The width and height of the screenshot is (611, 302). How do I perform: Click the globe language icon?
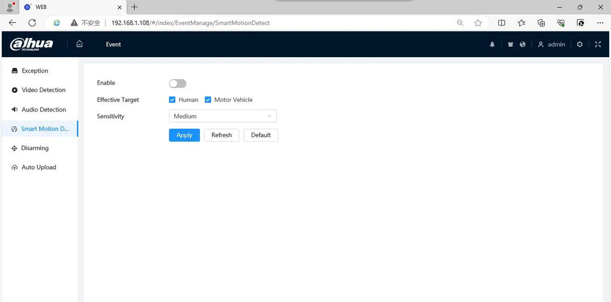coord(523,45)
